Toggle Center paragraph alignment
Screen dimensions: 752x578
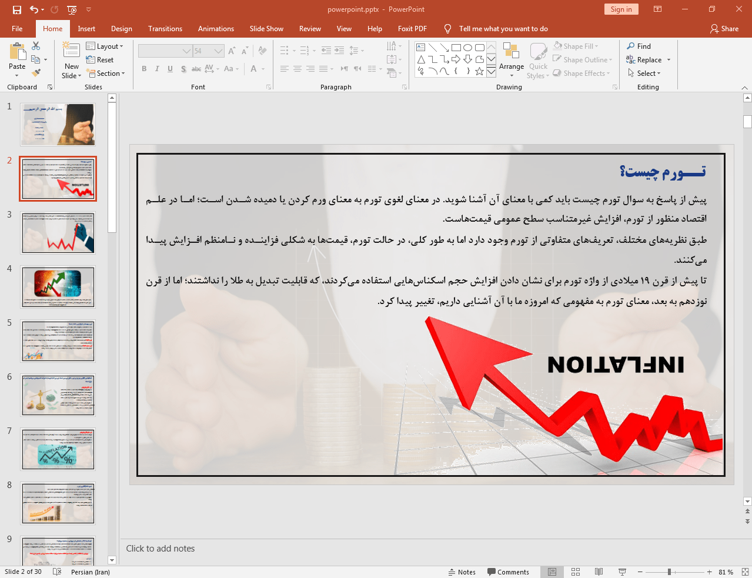coord(298,69)
